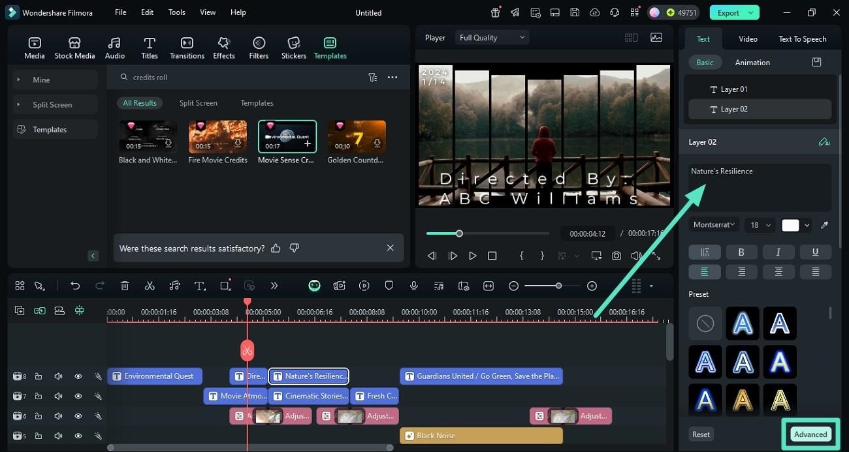Screen dimensions: 849x452
Task: Click the Advanced button
Action: (x=810, y=434)
